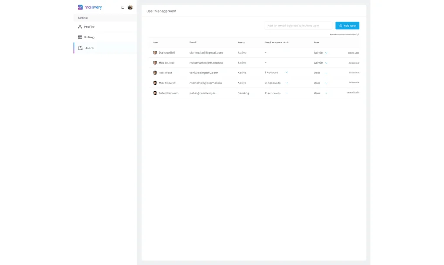Open Darlene Bell's Admin role dropdown
This screenshot has height=265, width=444.
(x=326, y=53)
